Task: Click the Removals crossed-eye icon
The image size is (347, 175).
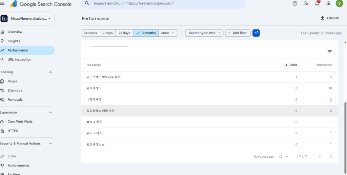Action: click(x=2, y=100)
